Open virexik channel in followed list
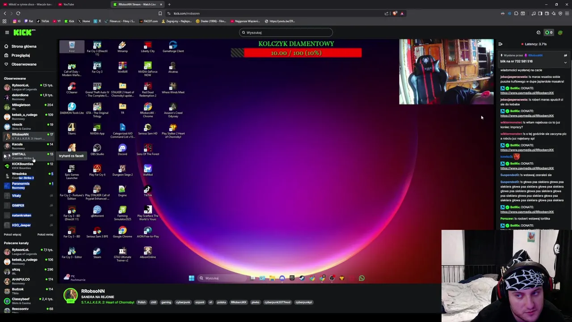 tap(28, 126)
